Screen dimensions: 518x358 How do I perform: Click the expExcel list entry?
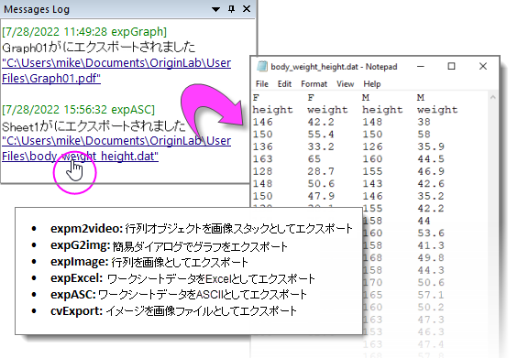pyautogui.click(x=182, y=278)
